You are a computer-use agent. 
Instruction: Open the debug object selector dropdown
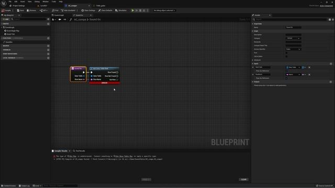[x=164, y=10]
